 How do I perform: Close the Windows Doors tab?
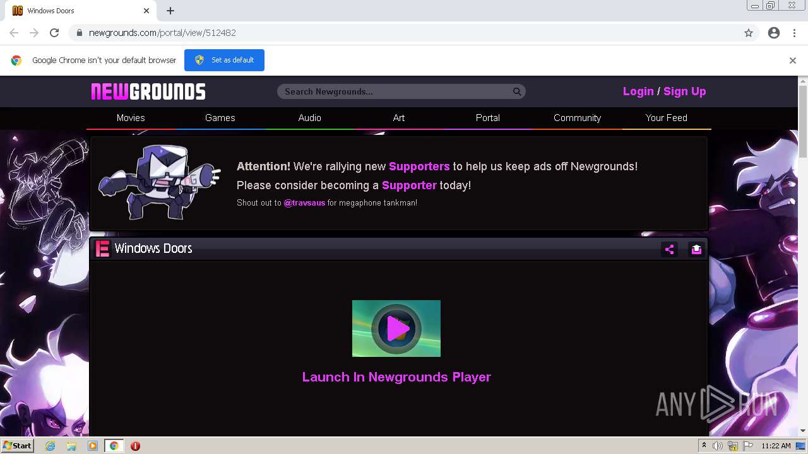146,11
